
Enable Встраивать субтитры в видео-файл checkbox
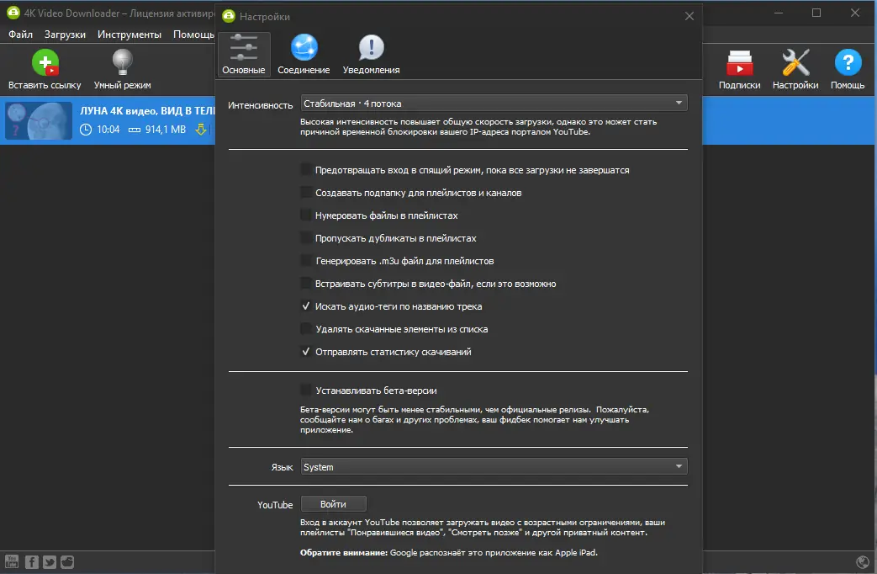click(x=306, y=284)
